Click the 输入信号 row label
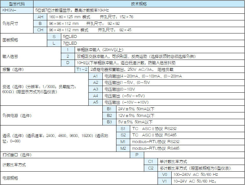 coord(10,56)
